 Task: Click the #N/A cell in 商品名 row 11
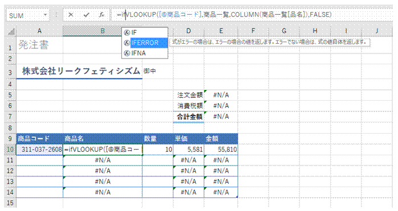click(103, 160)
